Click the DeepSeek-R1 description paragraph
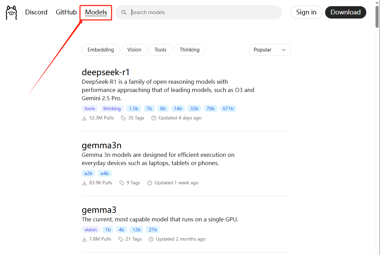This screenshot has height=255, width=380. tap(168, 90)
